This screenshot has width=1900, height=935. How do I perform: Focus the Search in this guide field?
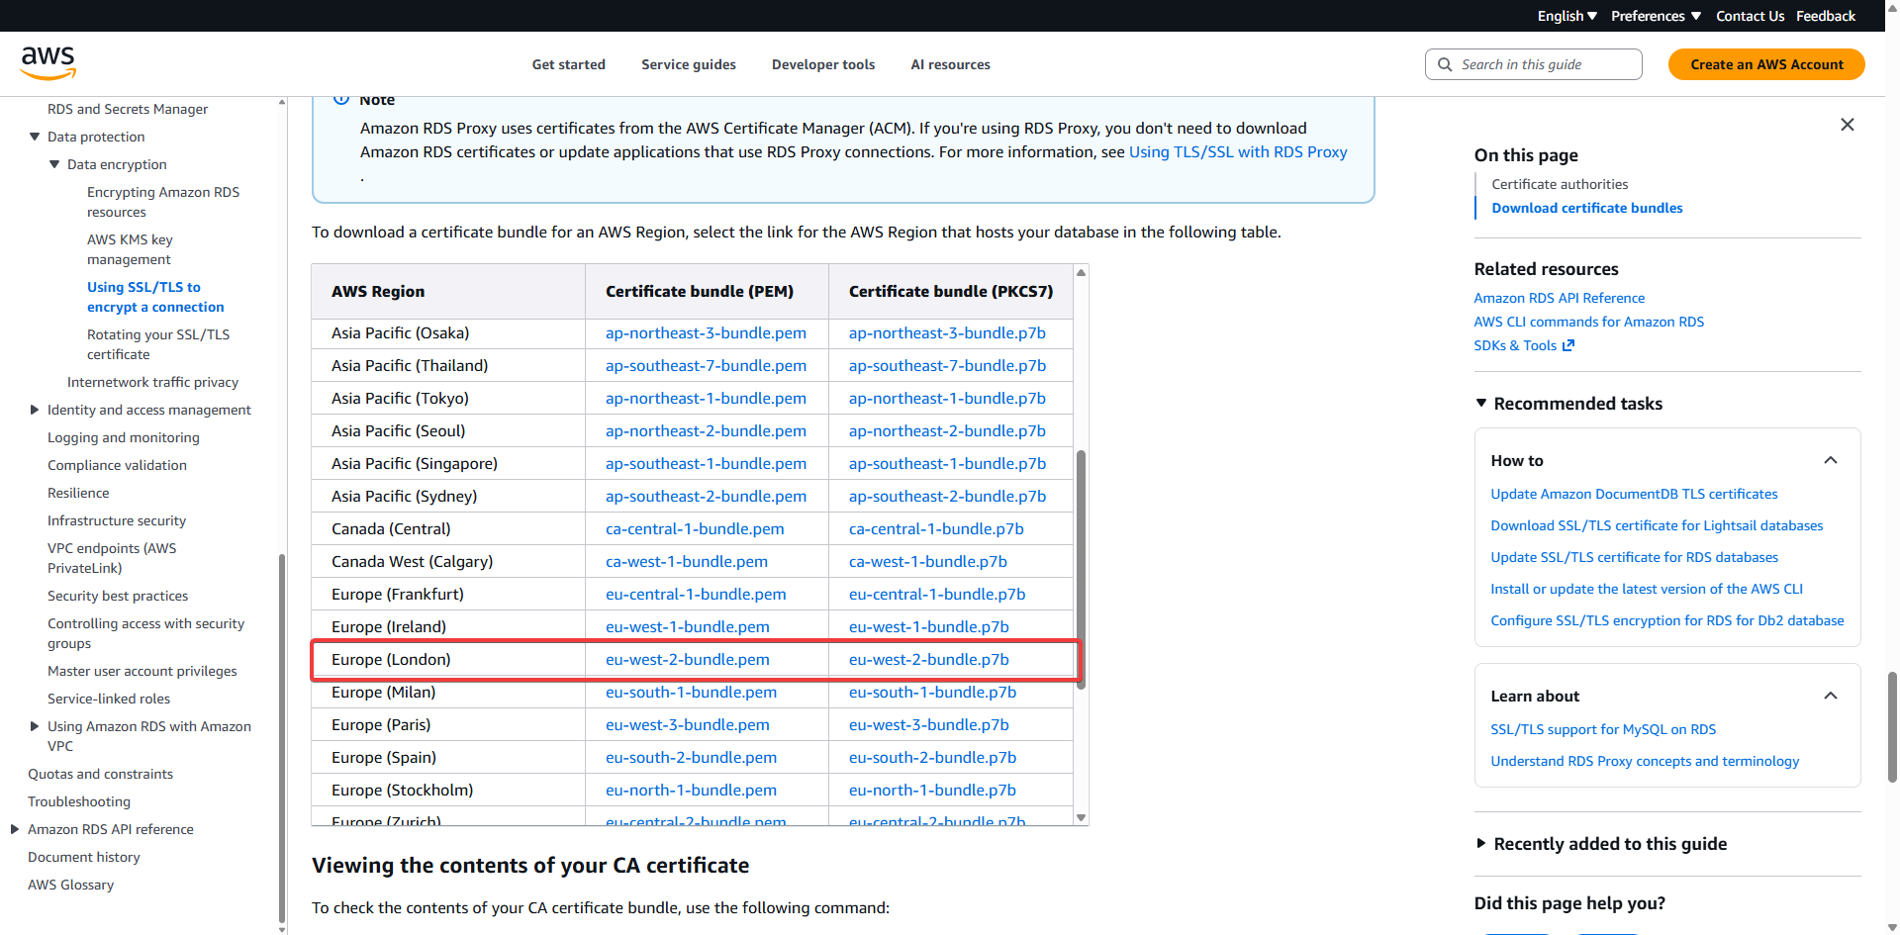click(x=1533, y=64)
